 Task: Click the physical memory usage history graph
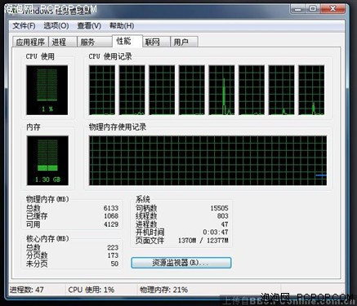[208, 161]
